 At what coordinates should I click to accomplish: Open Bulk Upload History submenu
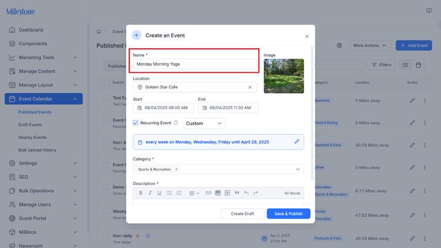click(x=37, y=150)
